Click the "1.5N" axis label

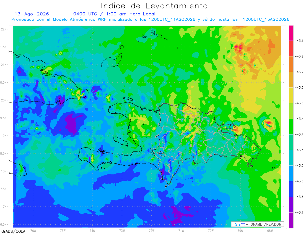[x=4, y=47]
